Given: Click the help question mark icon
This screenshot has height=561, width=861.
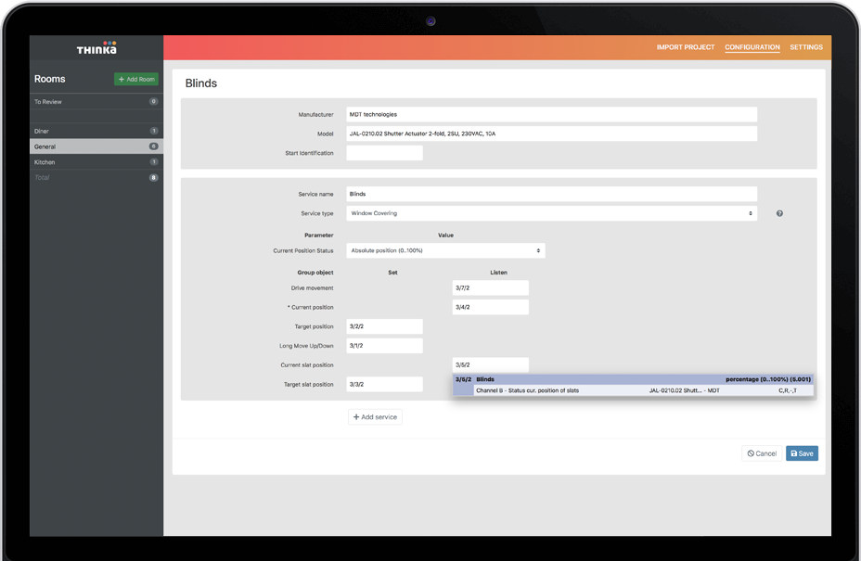Looking at the screenshot, I should 779,213.
